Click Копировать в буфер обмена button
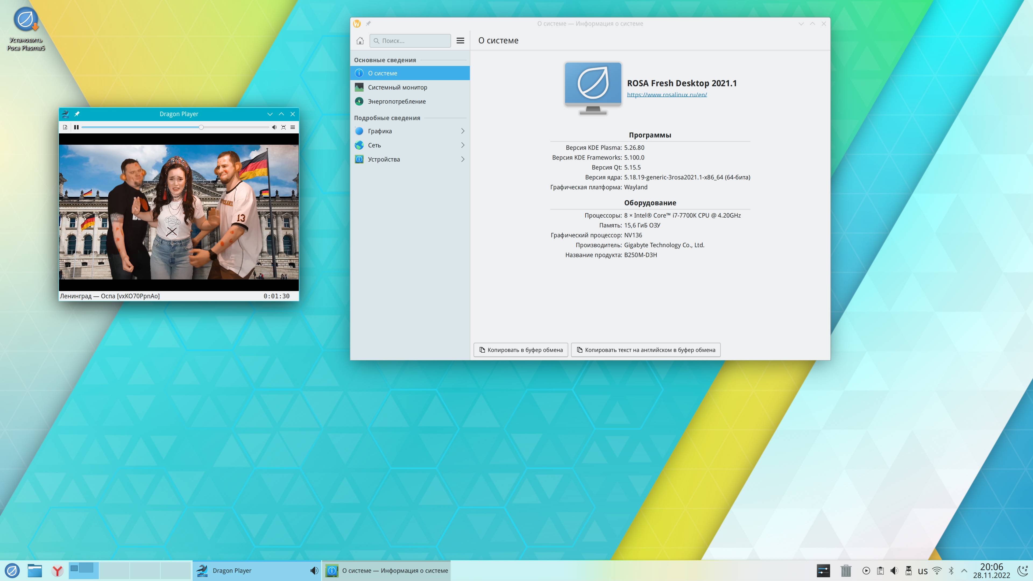This screenshot has width=1033, height=581. 521,350
